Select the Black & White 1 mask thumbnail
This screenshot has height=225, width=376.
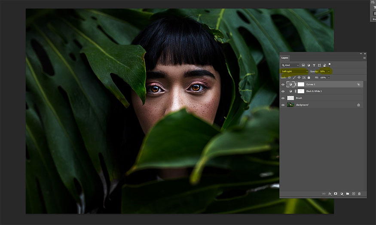(301, 91)
